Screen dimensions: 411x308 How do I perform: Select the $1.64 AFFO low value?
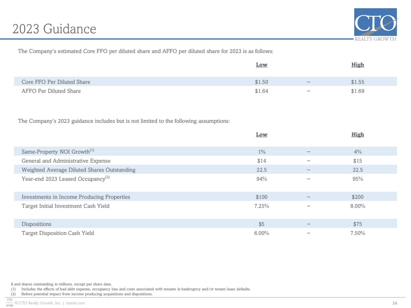pyautogui.click(x=262, y=91)
